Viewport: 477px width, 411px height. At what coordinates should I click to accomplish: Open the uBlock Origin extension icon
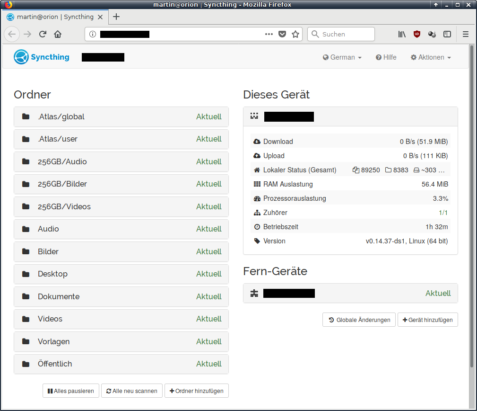[x=417, y=34]
